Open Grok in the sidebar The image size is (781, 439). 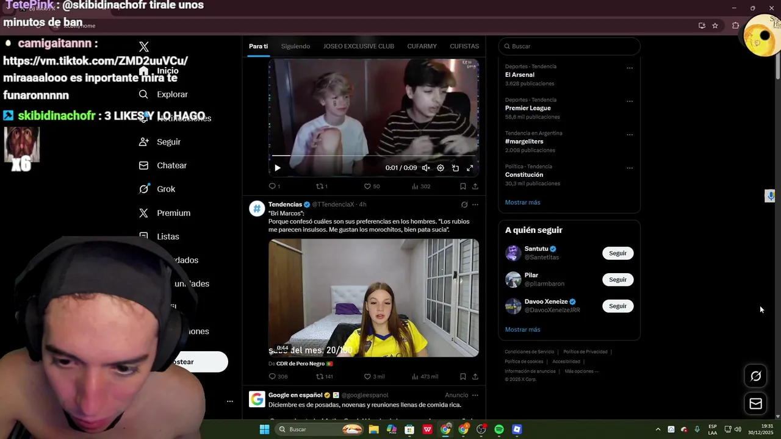pos(157,189)
